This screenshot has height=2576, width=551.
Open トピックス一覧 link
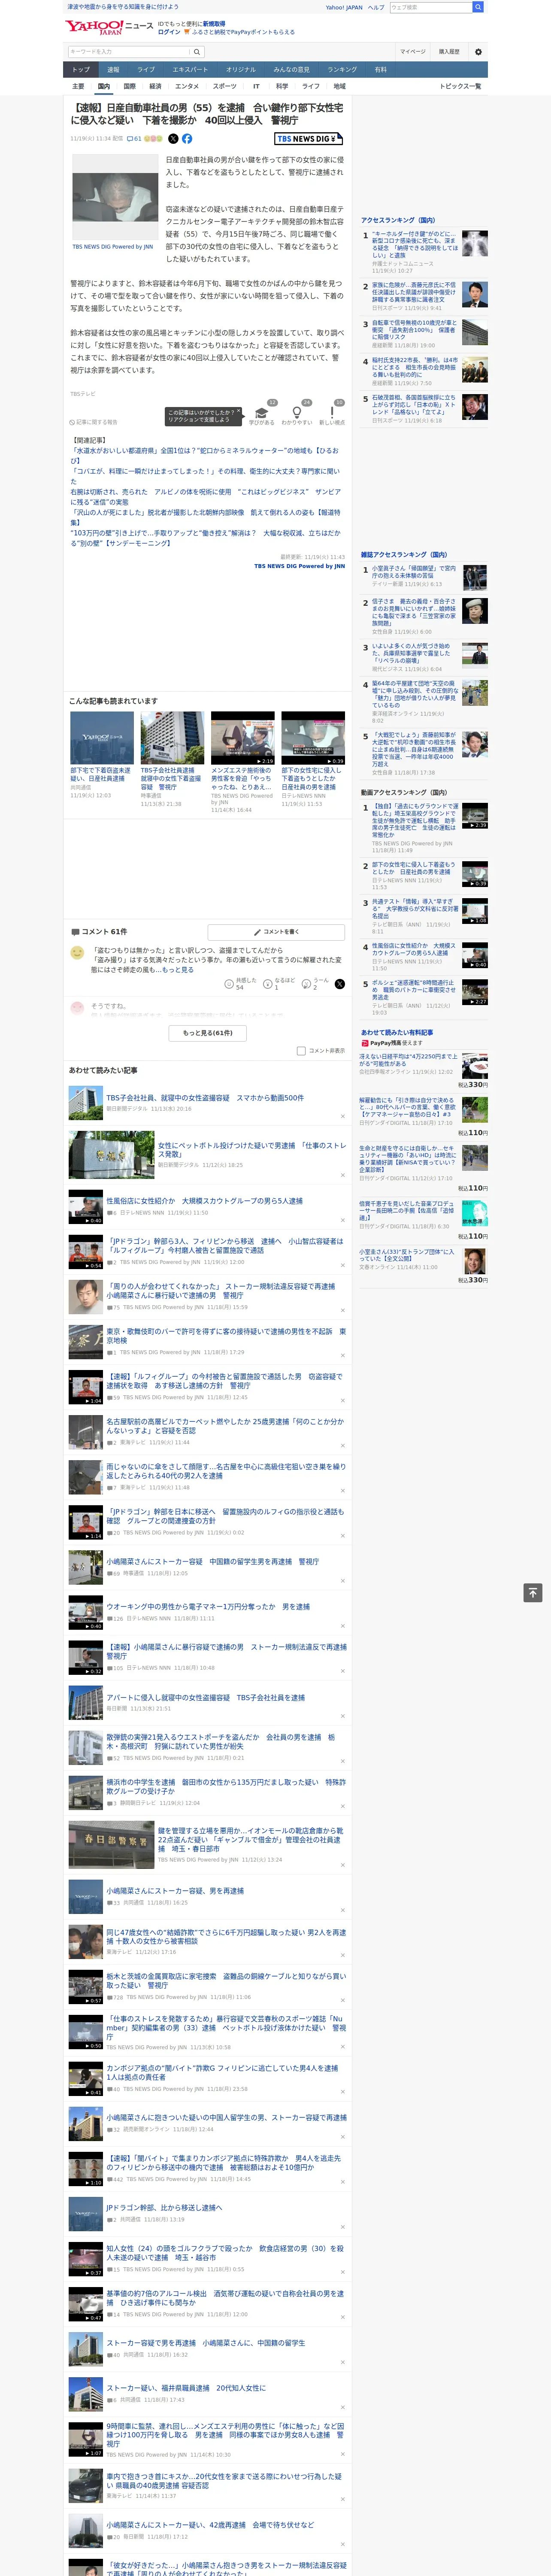coord(460,86)
